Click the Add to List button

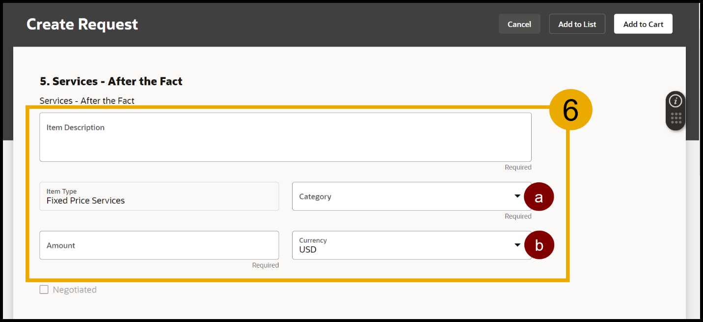pyautogui.click(x=577, y=24)
